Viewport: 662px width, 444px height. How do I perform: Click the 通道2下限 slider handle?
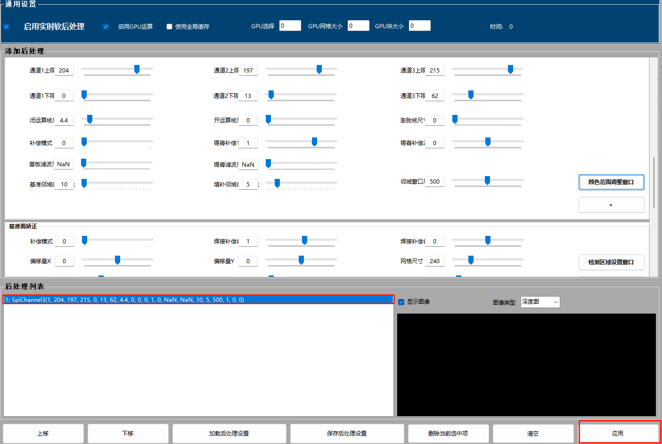click(x=271, y=95)
